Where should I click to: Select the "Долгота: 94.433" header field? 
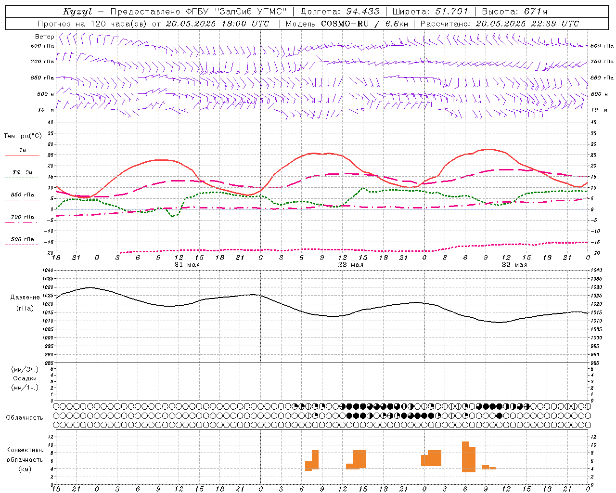coord(340,12)
